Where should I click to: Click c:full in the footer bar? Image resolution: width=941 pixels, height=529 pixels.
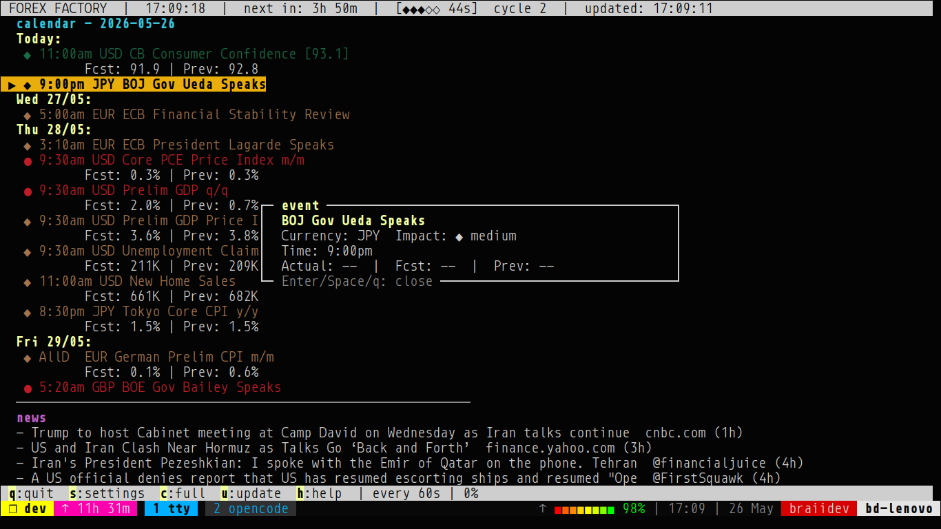pos(183,493)
